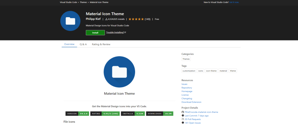Go to Themes breadcrumb
Image resolution: width=298 pixels, height=125 pixels.
point(83,2)
